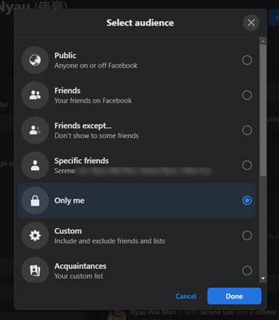Click the scrollbar down arrow
This screenshot has height=320, width=279.
tap(263, 278)
